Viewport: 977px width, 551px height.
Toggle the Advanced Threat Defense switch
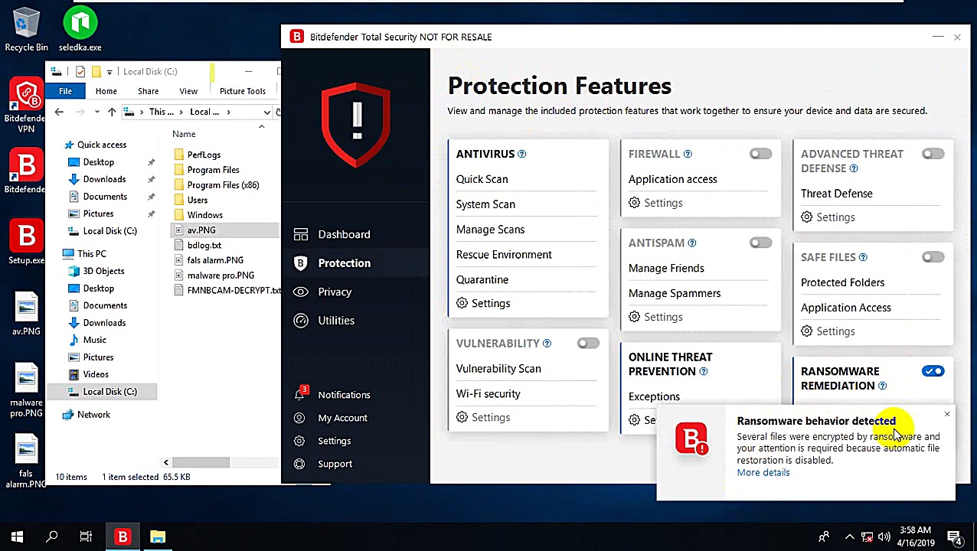pos(933,154)
